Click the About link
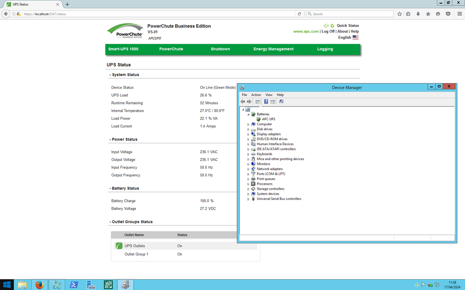Image resolution: width=465 pixels, height=290 pixels. 343,32
